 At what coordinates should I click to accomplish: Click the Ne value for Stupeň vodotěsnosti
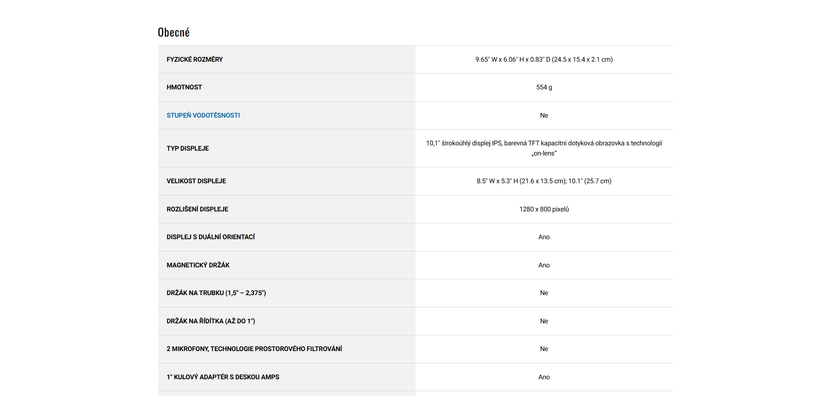point(544,115)
